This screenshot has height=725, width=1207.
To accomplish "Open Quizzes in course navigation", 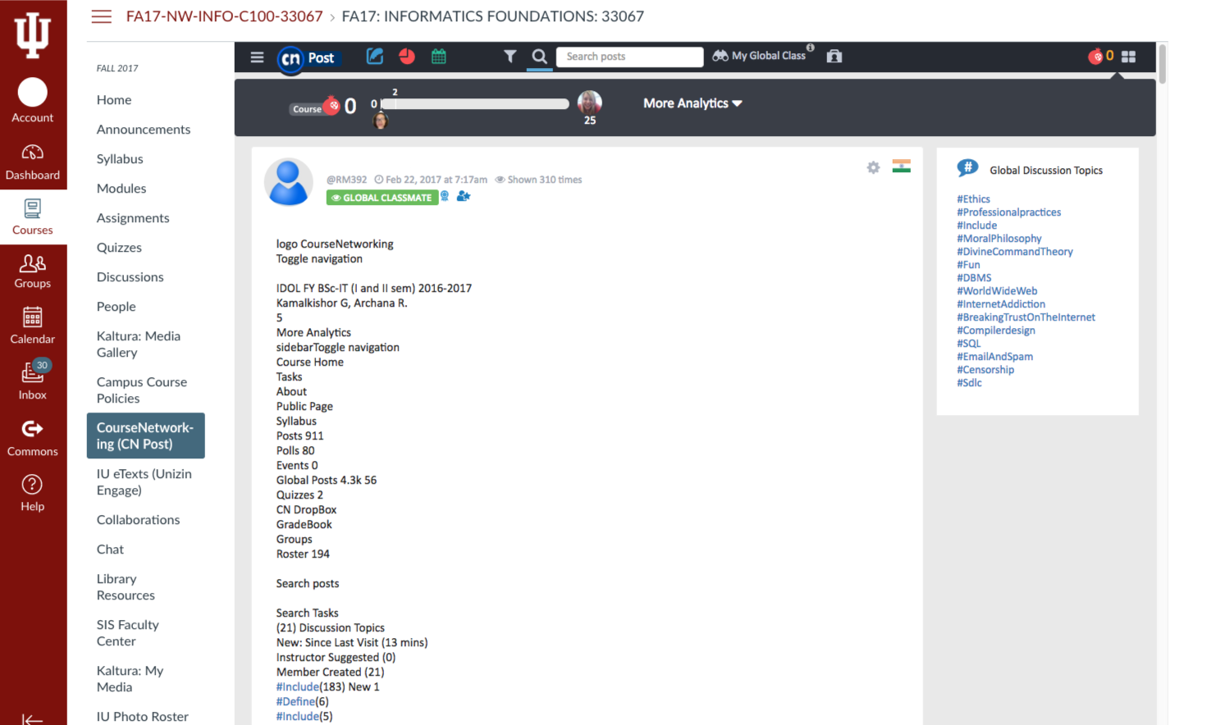I will click(119, 248).
